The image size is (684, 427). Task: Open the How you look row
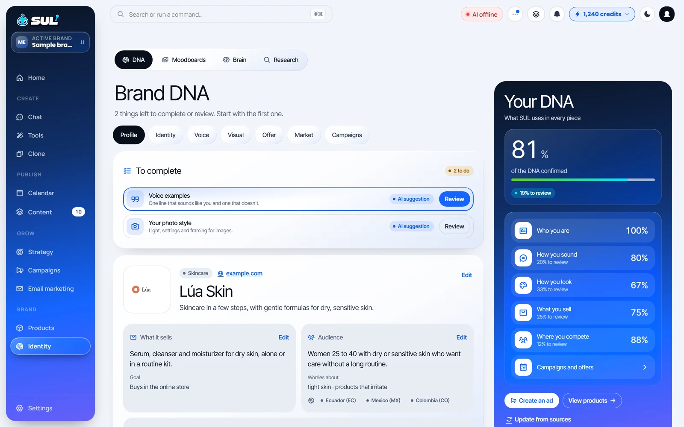(583, 285)
